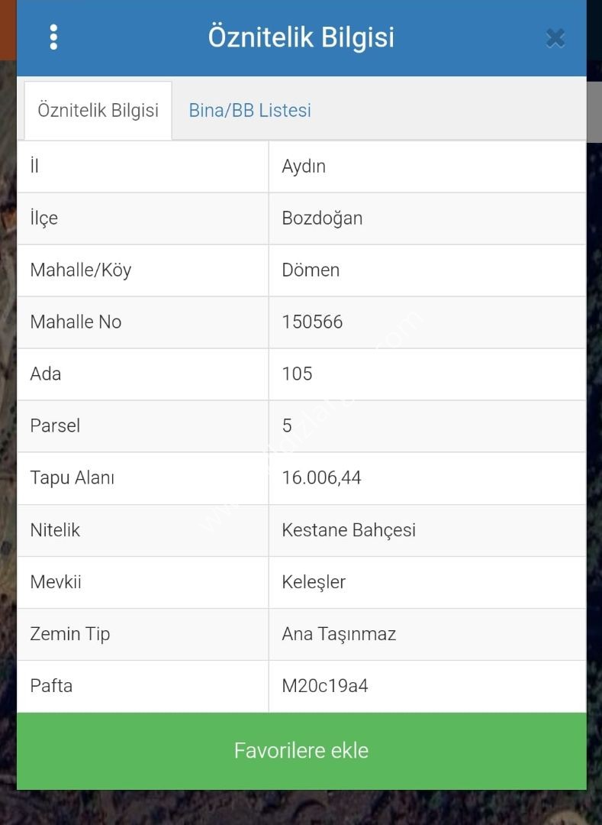This screenshot has width=602, height=825.
Task: Close the Öznitelik Bilgisi dialog
Action: click(x=555, y=38)
